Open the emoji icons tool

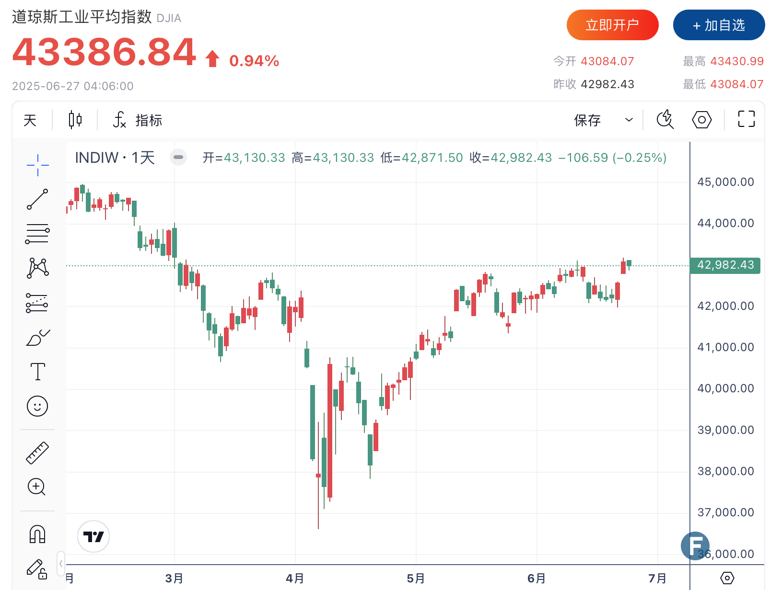(37, 406)
